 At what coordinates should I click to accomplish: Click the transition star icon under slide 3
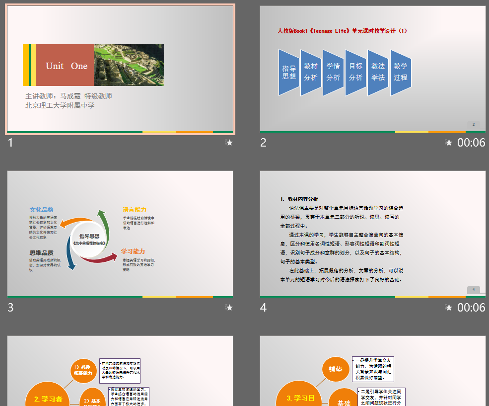click(229, 308)
